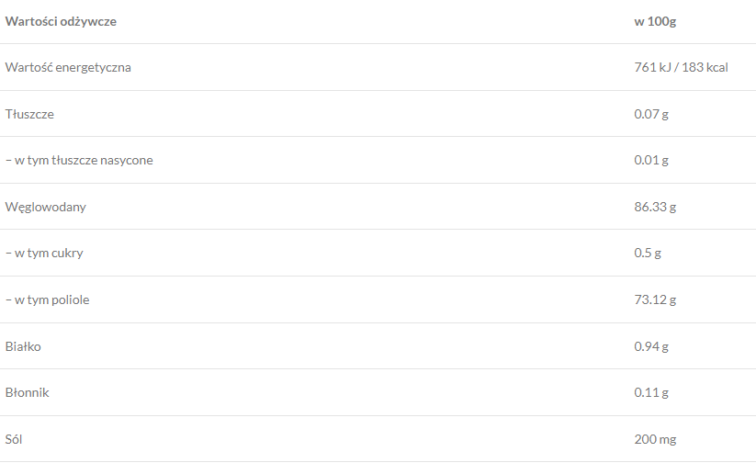
Task: Click the 0.01 g saturated fat value
Action: pos(651,160)
